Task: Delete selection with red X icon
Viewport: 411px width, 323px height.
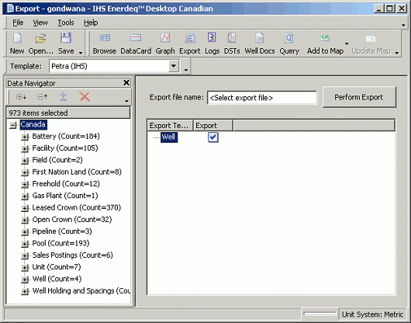Action: pos(85,97)
